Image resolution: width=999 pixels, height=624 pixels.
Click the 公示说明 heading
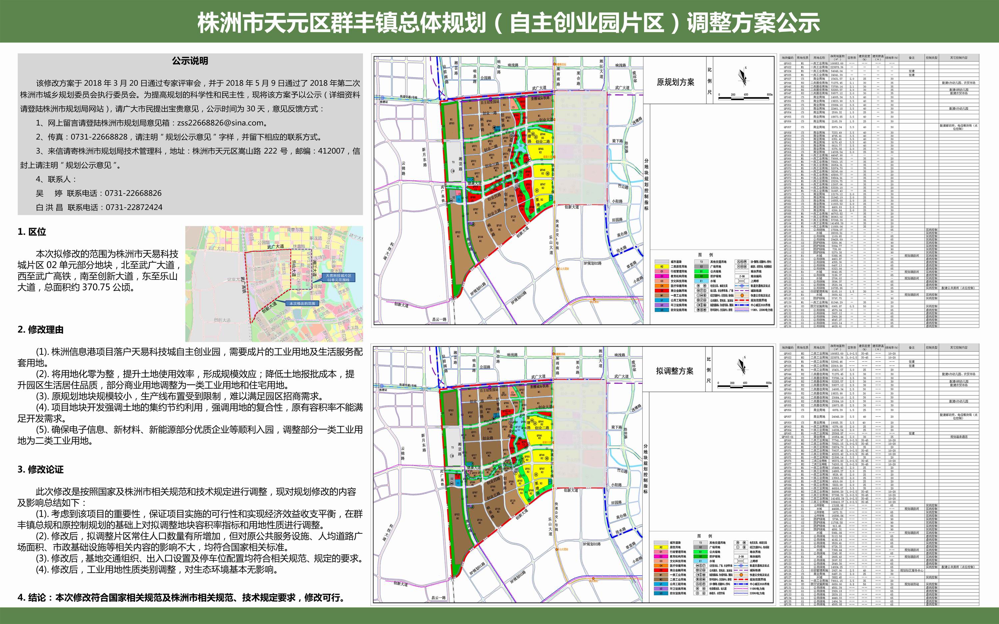click(190, 61)
